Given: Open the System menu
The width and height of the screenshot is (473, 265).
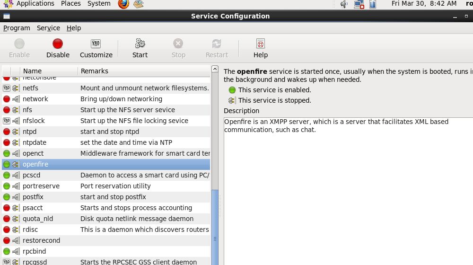Looking at the screenshot, I should (x=99, y=4).
